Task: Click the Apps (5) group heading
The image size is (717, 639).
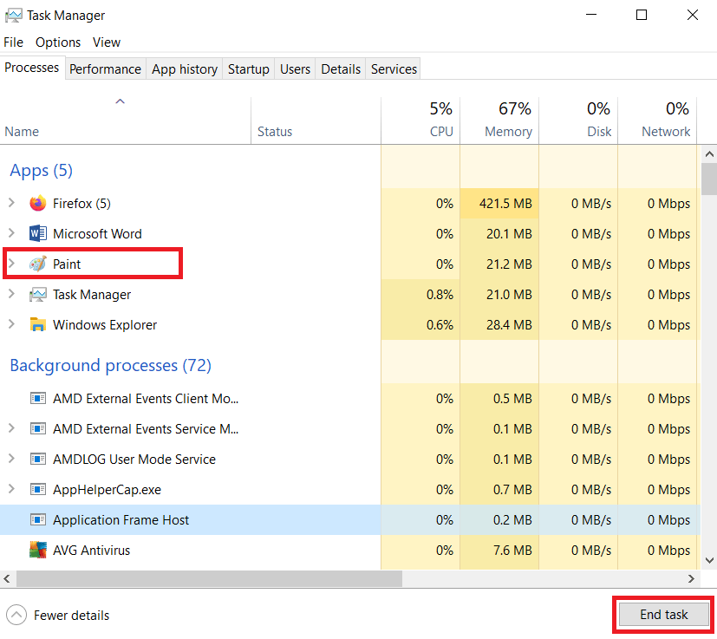Action: tap(41, 170)
